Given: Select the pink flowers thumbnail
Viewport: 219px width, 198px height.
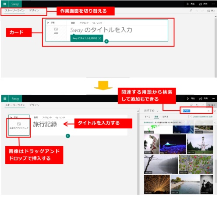Looking at the screenshot, I should pyautogui.click(x=196, y=165).
